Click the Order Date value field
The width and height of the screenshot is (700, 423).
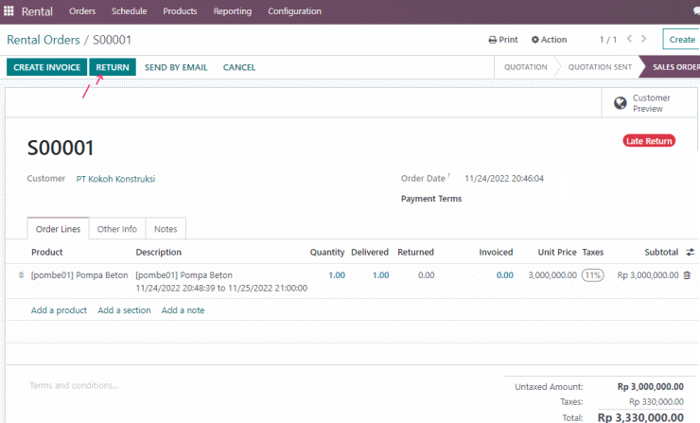(x=504, y=179)
